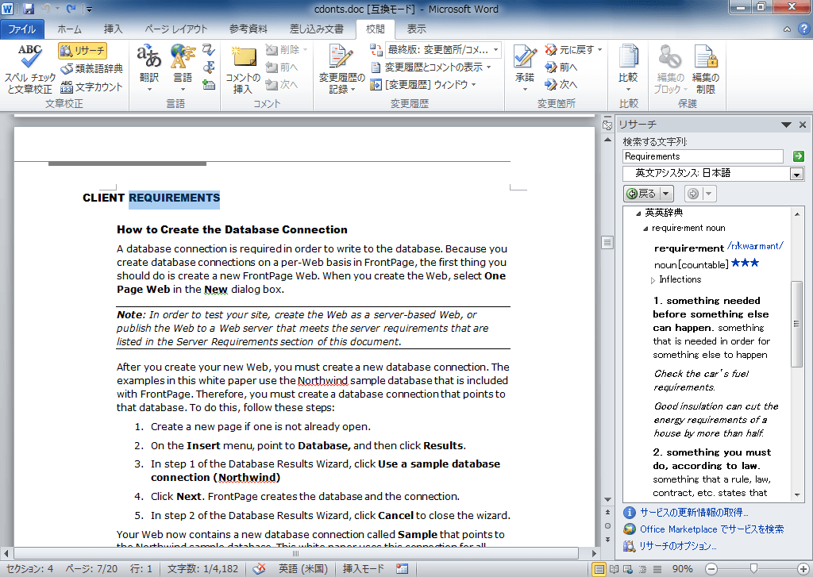The width and height of the screenshot is (813, 577).
Task: Click the Word help question mark icon
Action: coord(804,29)
